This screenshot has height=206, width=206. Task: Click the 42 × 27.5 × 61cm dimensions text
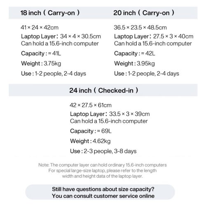tap(91, 105)
